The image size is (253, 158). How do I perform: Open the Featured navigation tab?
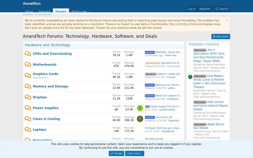44,11
